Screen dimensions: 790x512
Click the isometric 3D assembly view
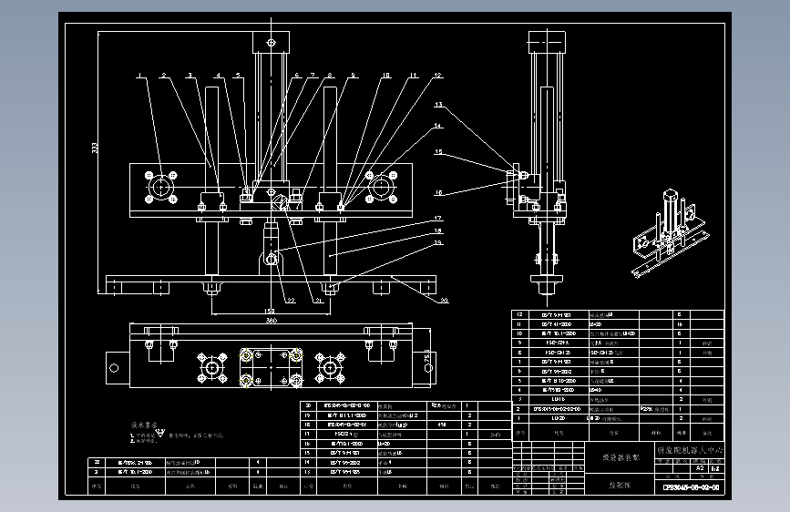(670, 233)
